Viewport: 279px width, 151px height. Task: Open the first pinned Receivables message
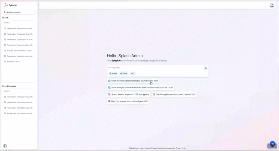pos(19,97)
